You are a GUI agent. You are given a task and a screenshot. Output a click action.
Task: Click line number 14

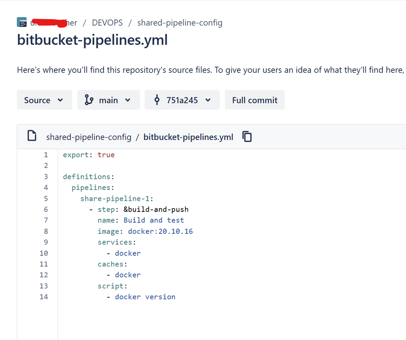(44, 297)
